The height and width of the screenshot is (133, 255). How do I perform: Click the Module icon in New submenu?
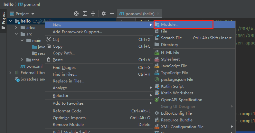(x=157, y=24)
